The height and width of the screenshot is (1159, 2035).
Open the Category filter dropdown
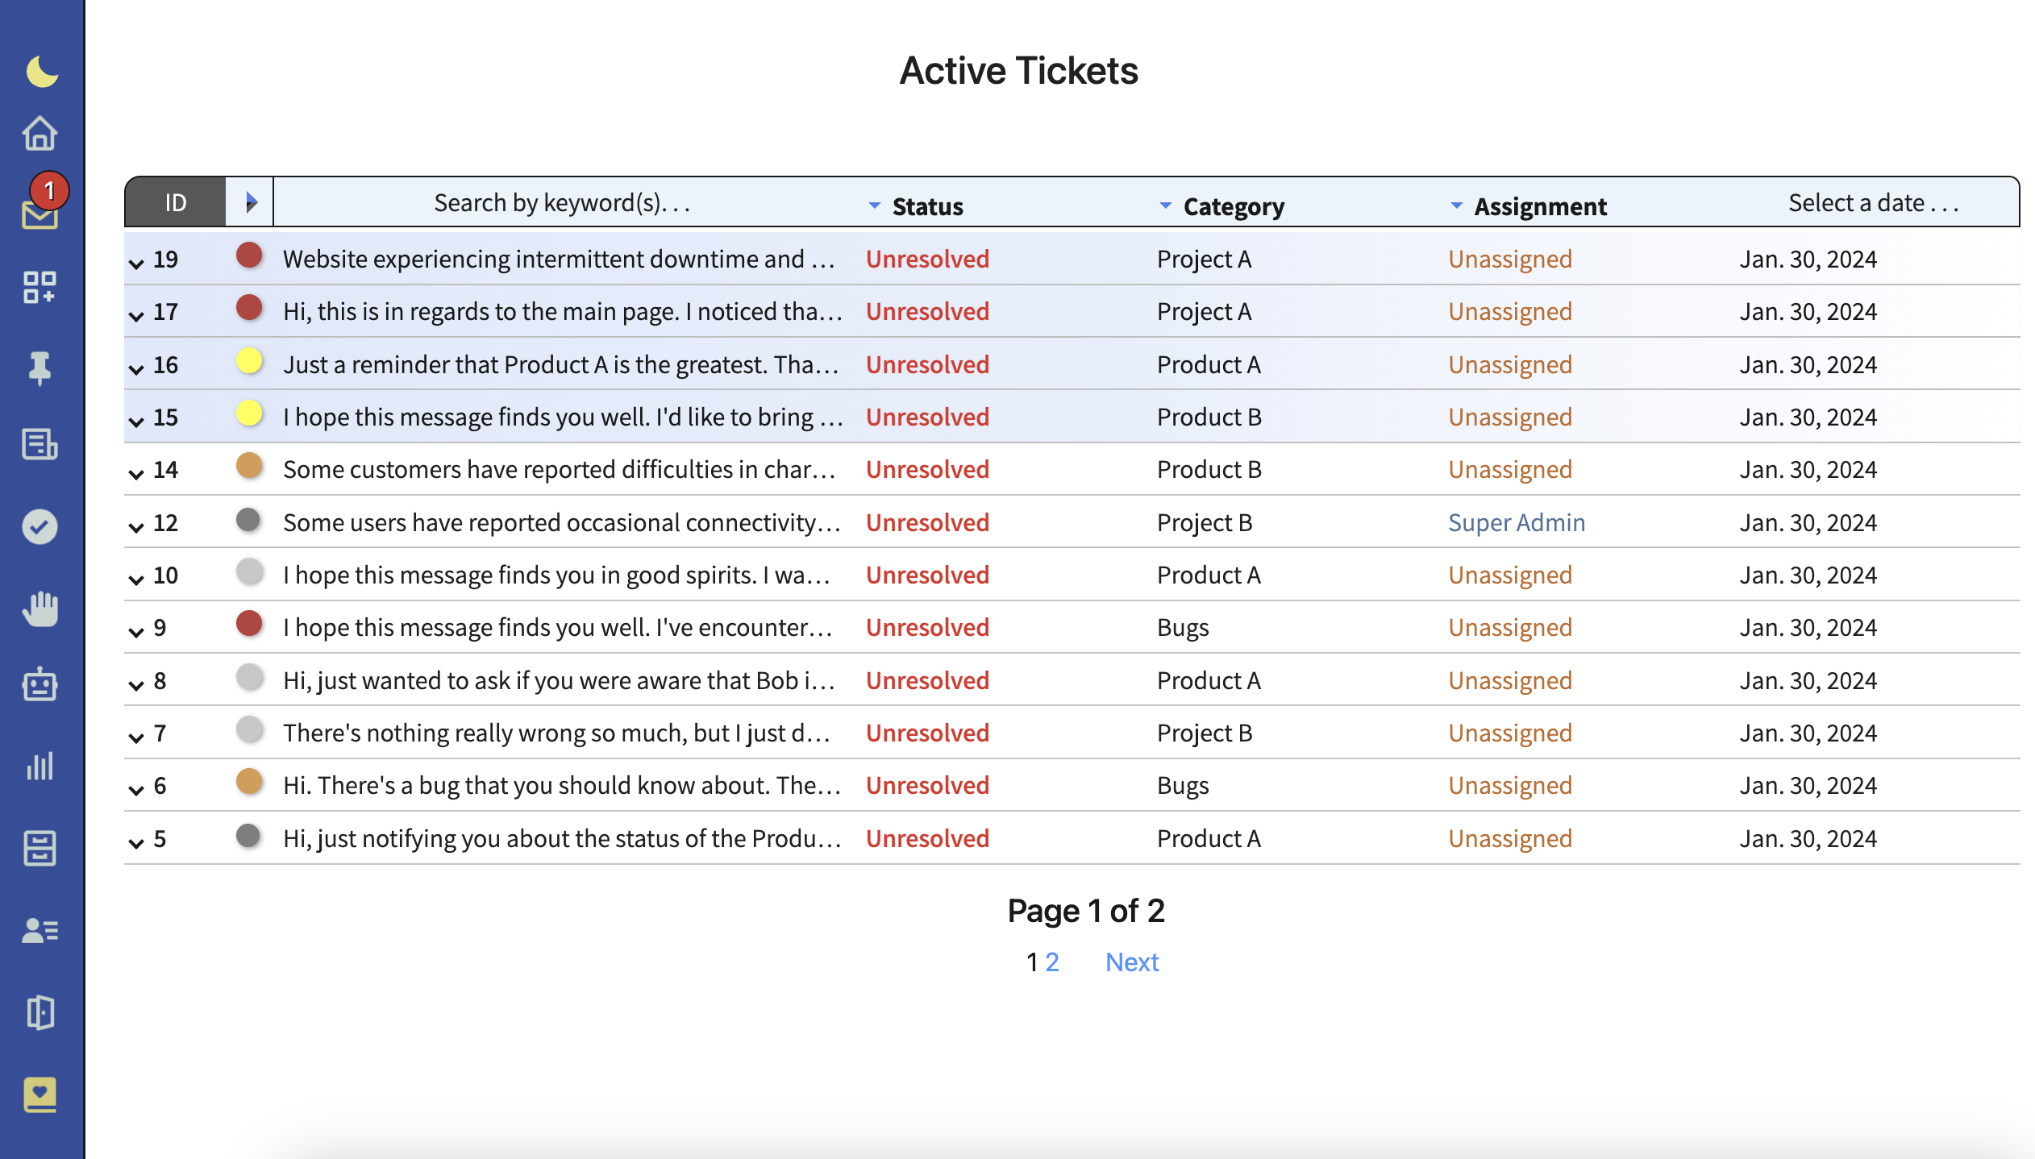(x=1222, y=206)
